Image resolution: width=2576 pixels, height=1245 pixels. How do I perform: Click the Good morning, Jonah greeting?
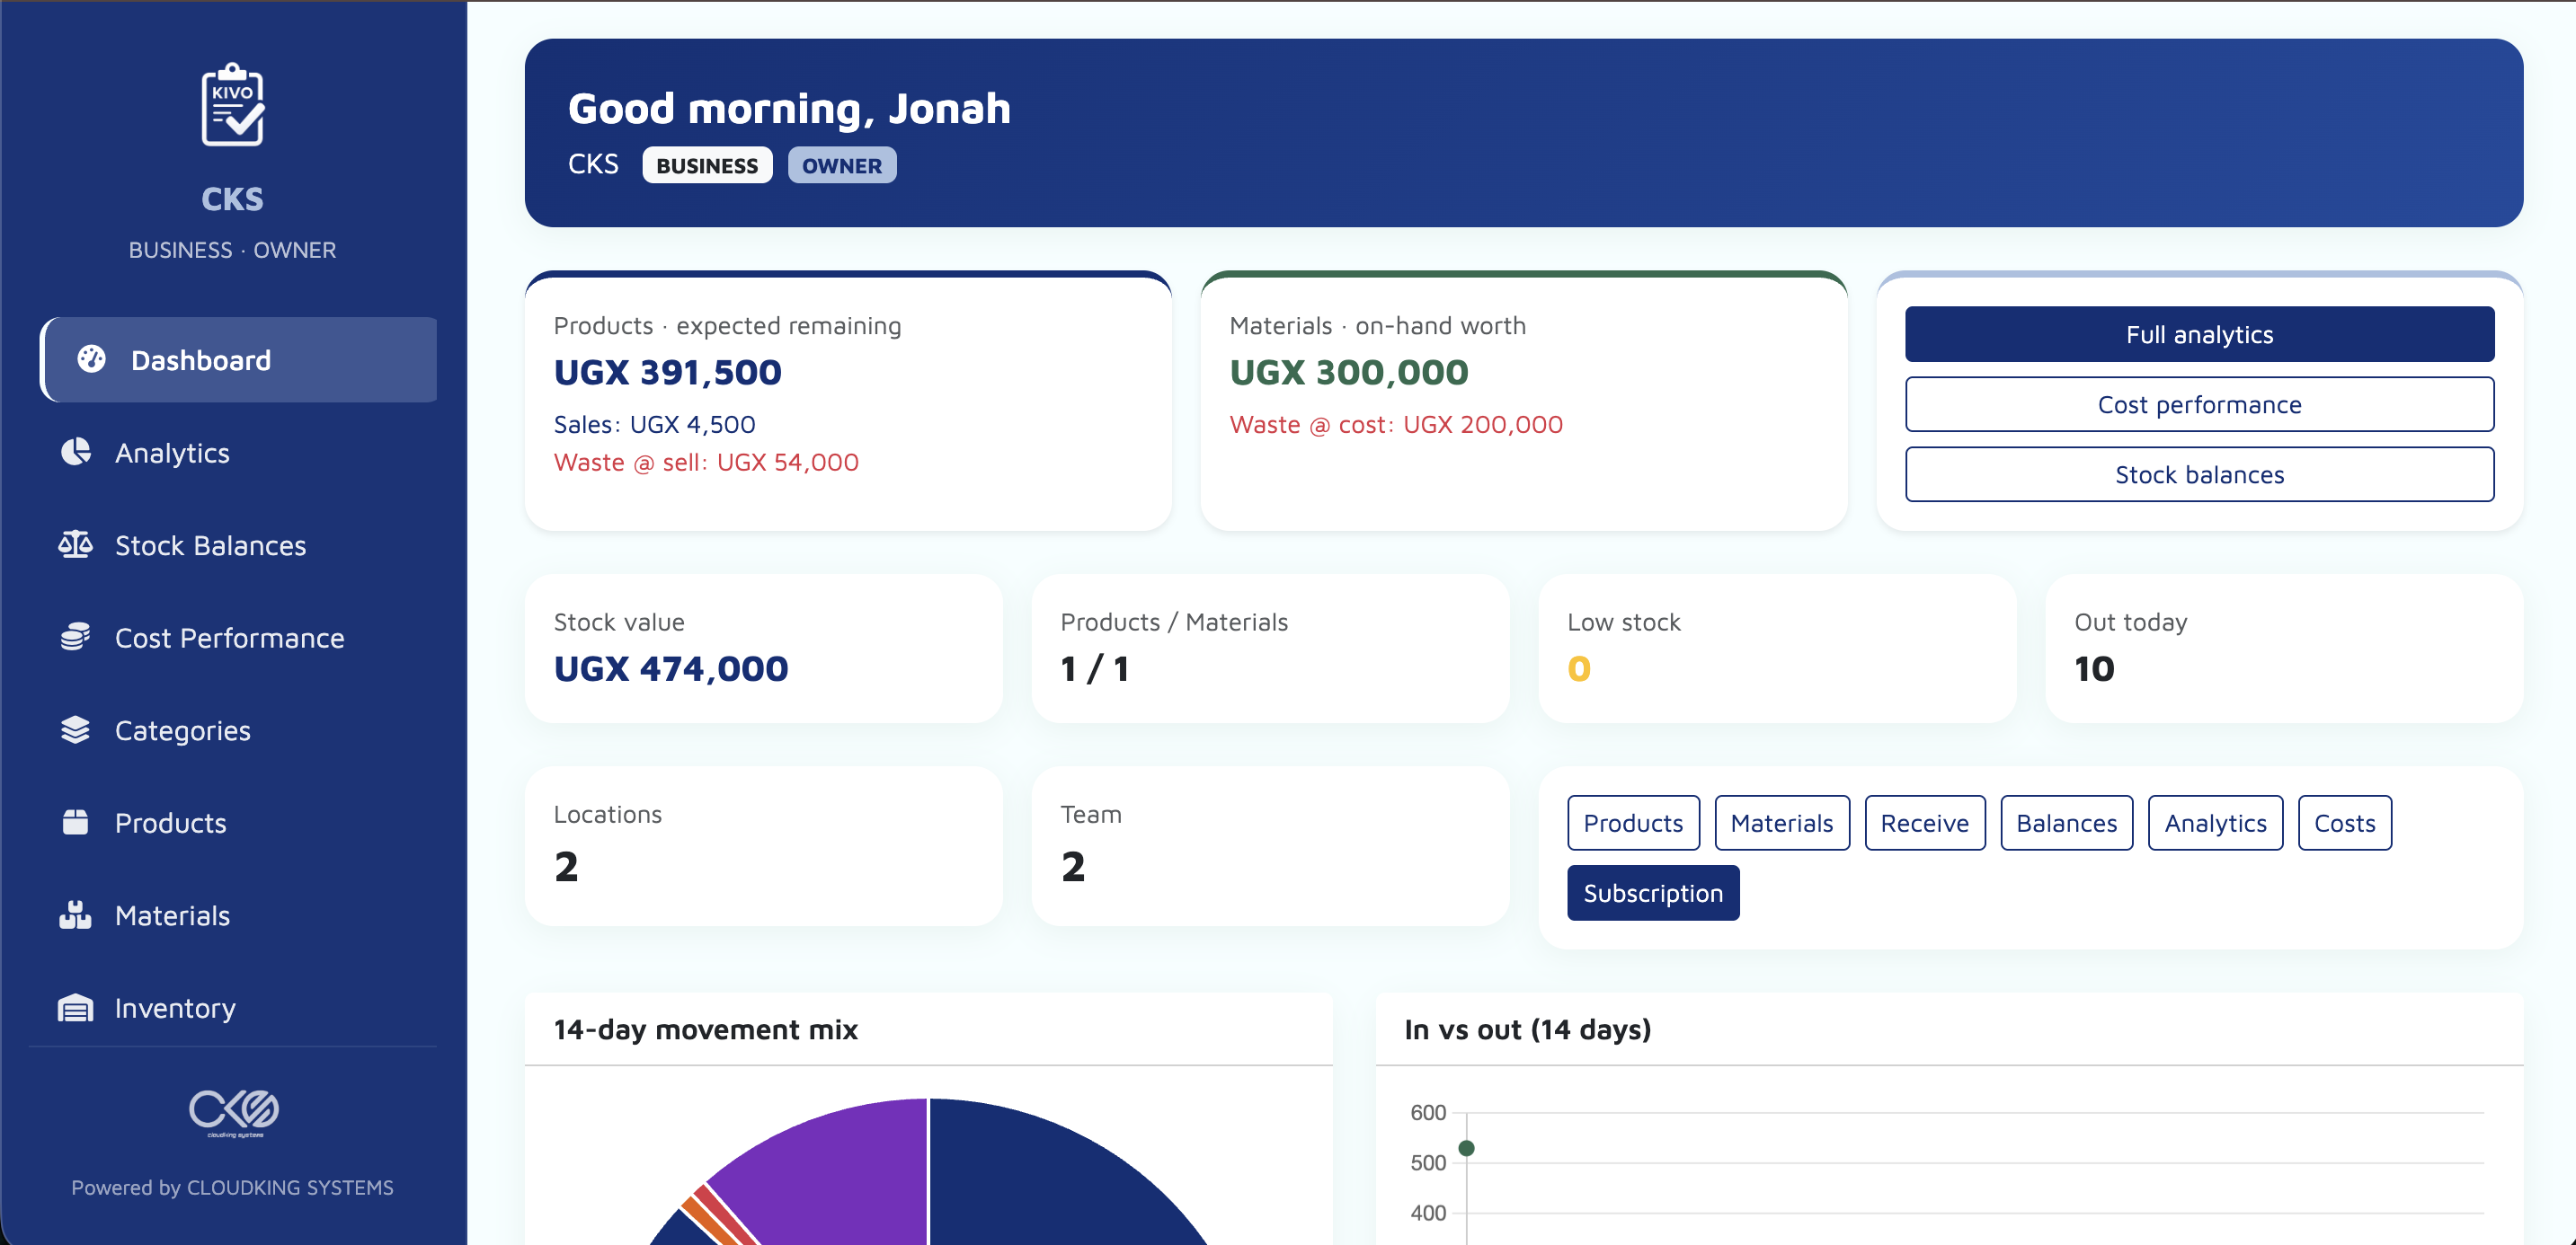tap(789, 108)
